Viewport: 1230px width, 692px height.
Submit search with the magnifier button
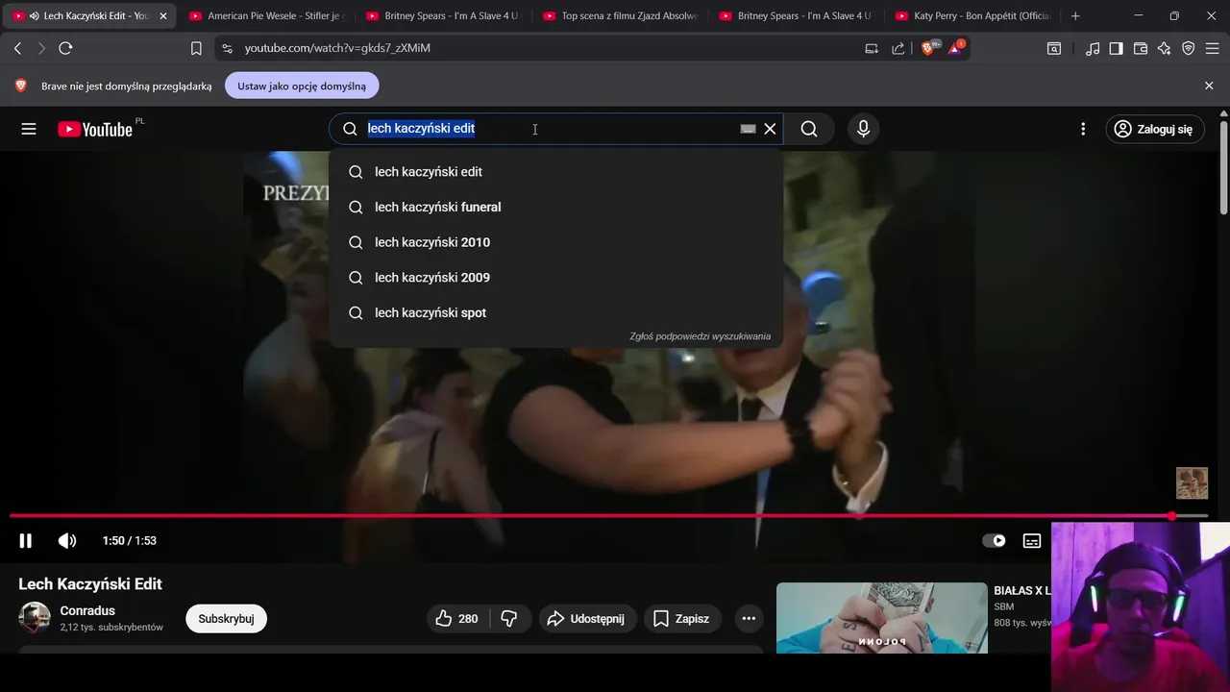coord(809,129)
